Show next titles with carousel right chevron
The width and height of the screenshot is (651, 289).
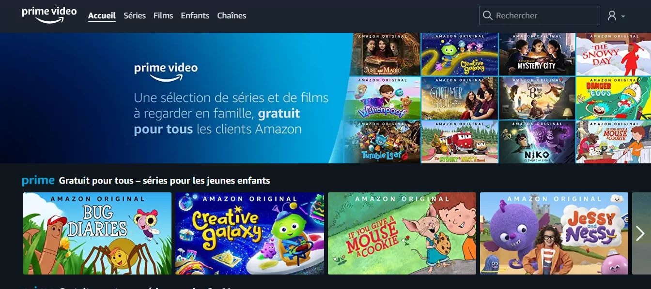[x=640, y=233]
